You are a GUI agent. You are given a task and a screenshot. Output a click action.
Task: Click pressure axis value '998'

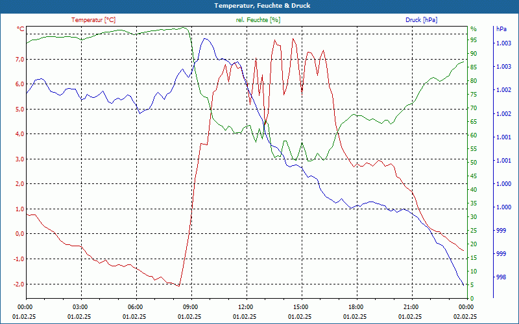(501, 277)
